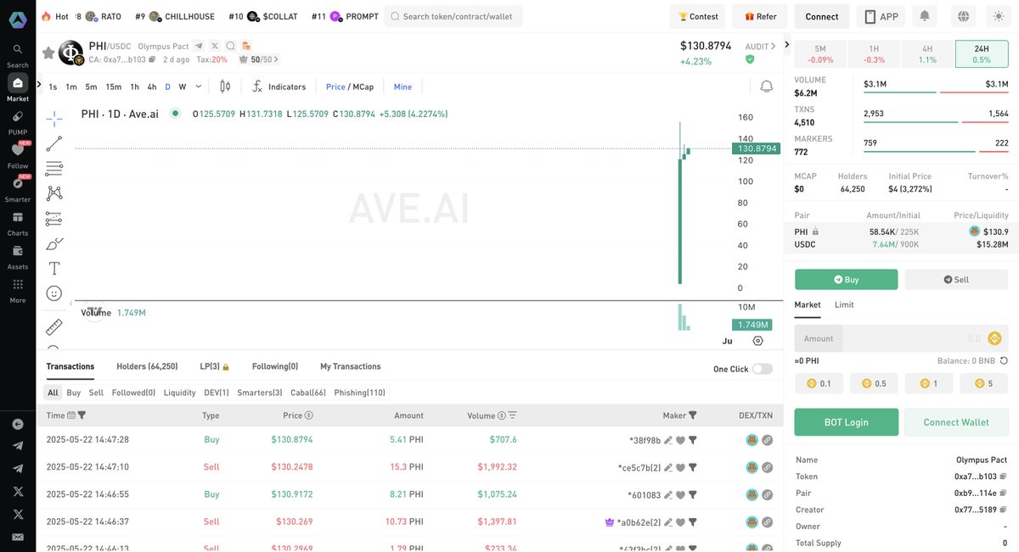The width and height of the screenshot is (1019, 552).
Task: Open the candlestick chart style selector
Action: coord(225,86)
